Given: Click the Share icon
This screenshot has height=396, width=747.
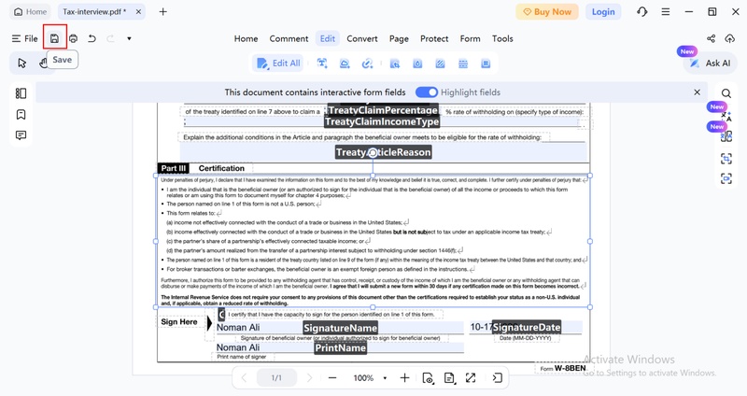Looking at the screenshot, I should coord(711,38).
